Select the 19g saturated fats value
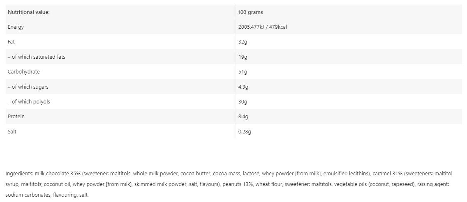Image resolution: width=467 pixels, height=202 pixels. (243, 57)
